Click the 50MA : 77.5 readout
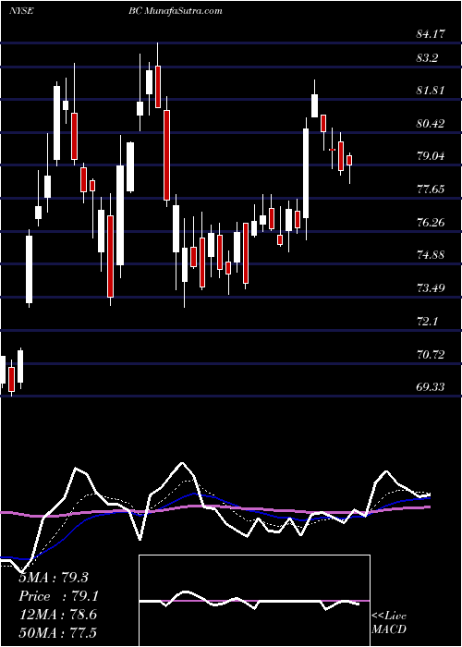The image size is (462, 647). pyautogui.click(x=57, y=633)
